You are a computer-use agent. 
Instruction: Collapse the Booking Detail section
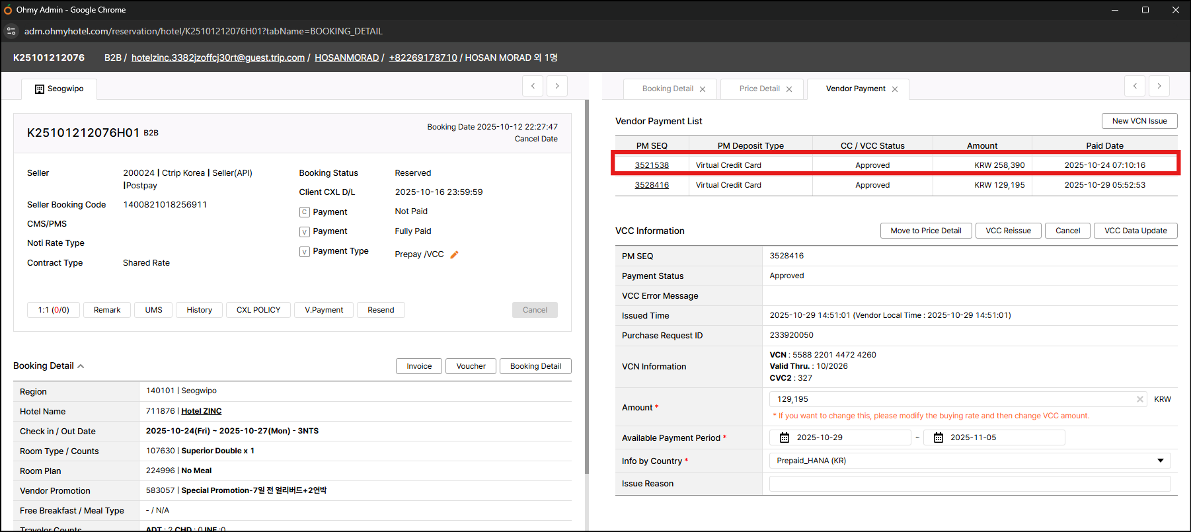click(x=81, y=366)
